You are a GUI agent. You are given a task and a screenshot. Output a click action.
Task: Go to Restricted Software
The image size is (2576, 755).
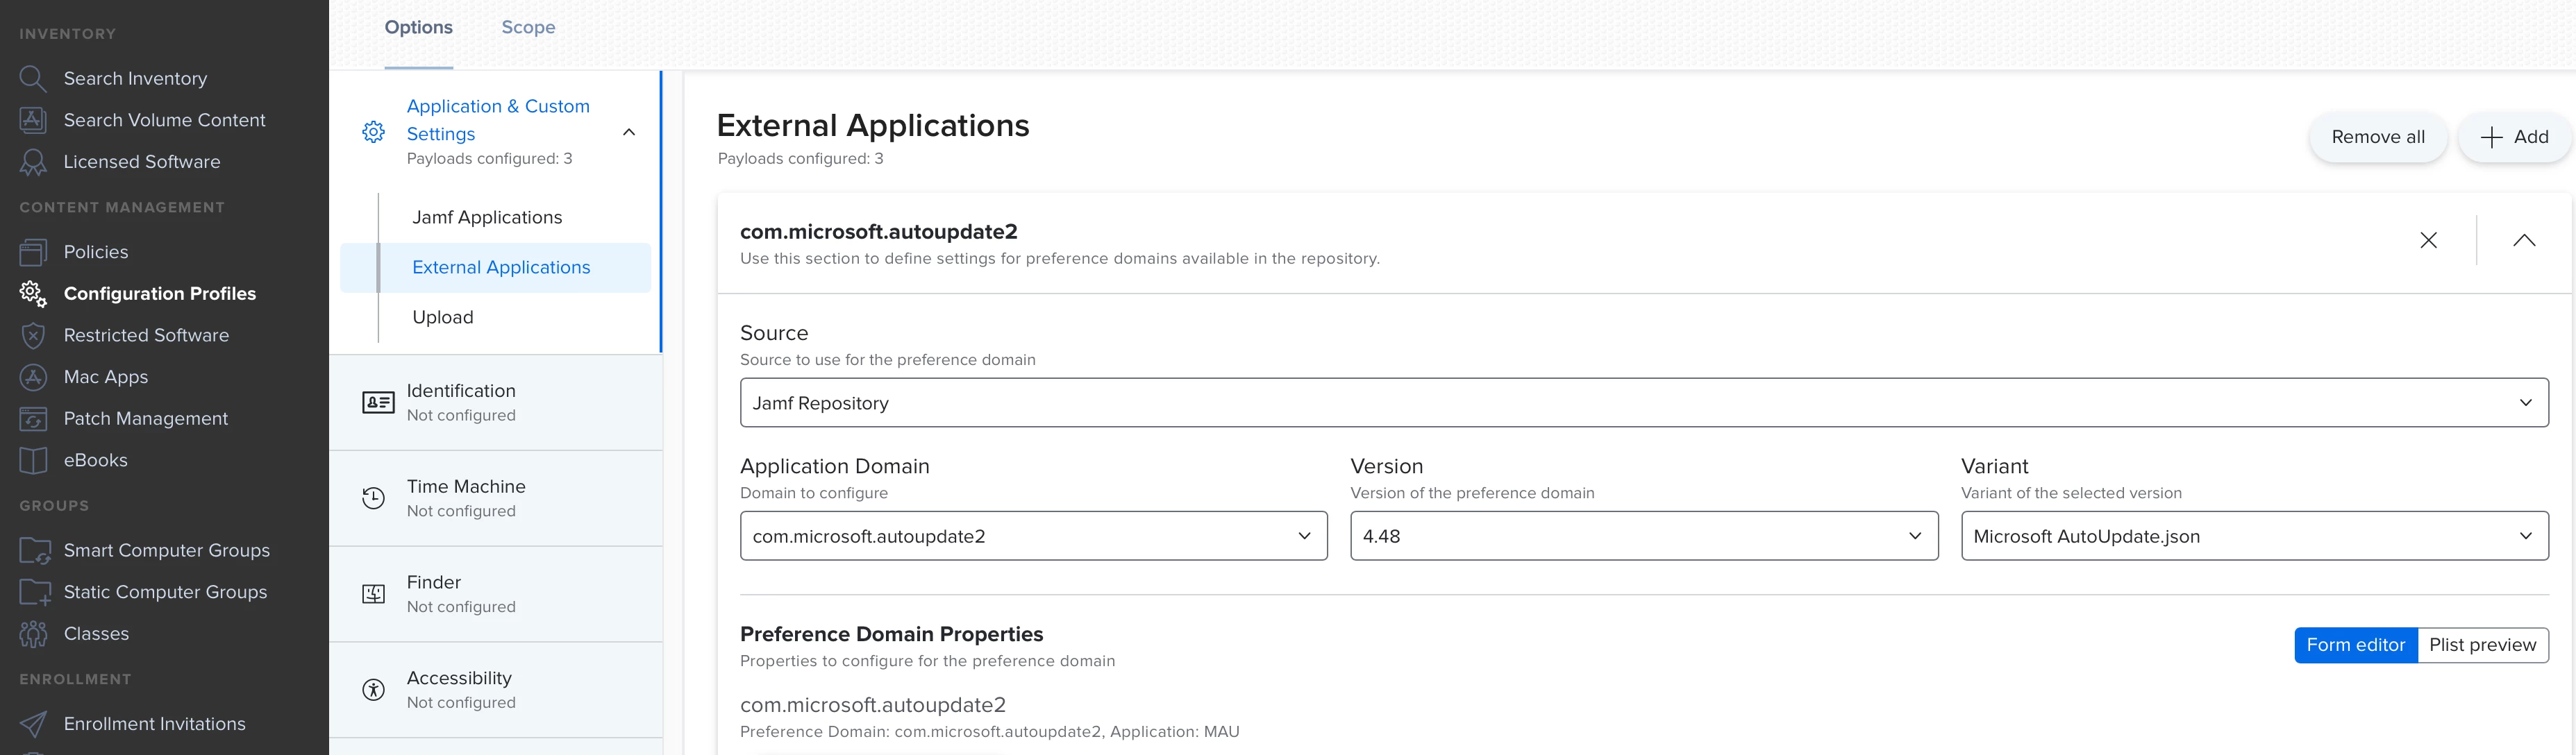pyautogui.click(x=146, y=335)
